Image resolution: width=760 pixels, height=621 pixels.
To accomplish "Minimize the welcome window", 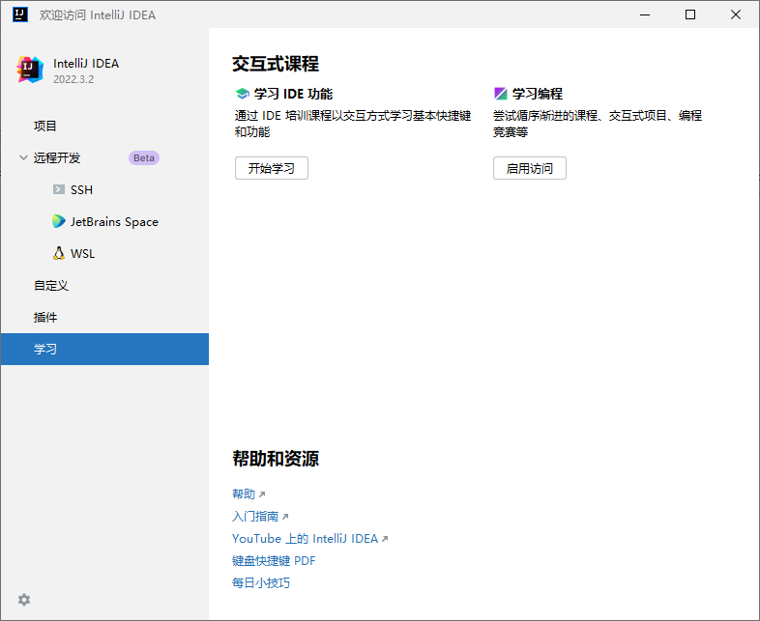I will [x=645, y=14].
